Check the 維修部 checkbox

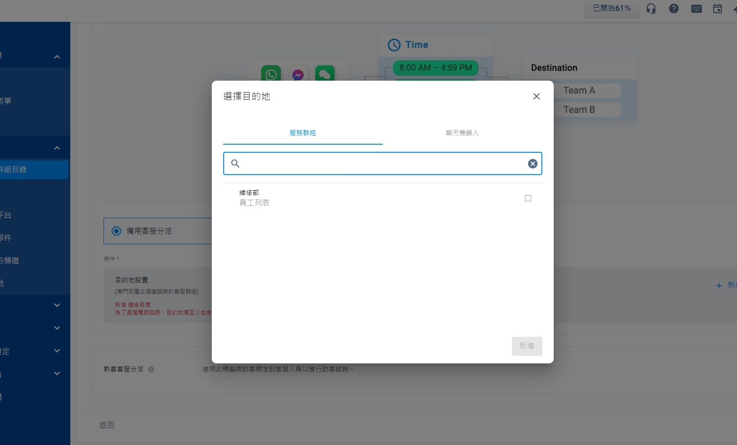[x=528, y=198]
